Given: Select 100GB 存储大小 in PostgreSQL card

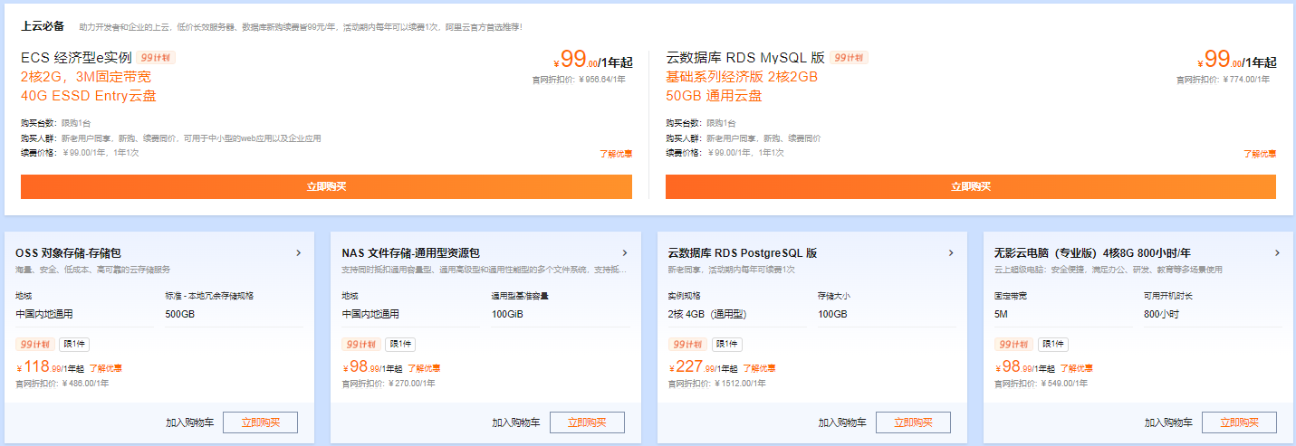Looking at the screenshot, I should 831,314.
